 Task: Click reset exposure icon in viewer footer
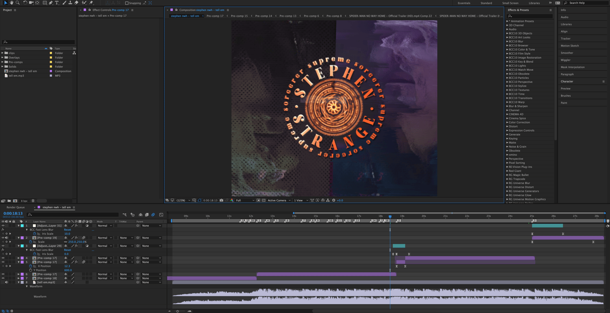tap(334, 200)
